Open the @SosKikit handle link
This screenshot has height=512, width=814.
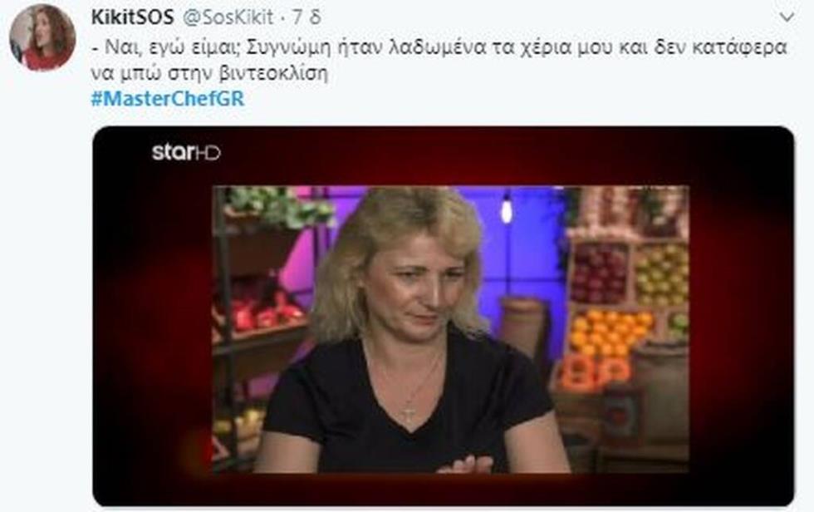tap(228, 17)
